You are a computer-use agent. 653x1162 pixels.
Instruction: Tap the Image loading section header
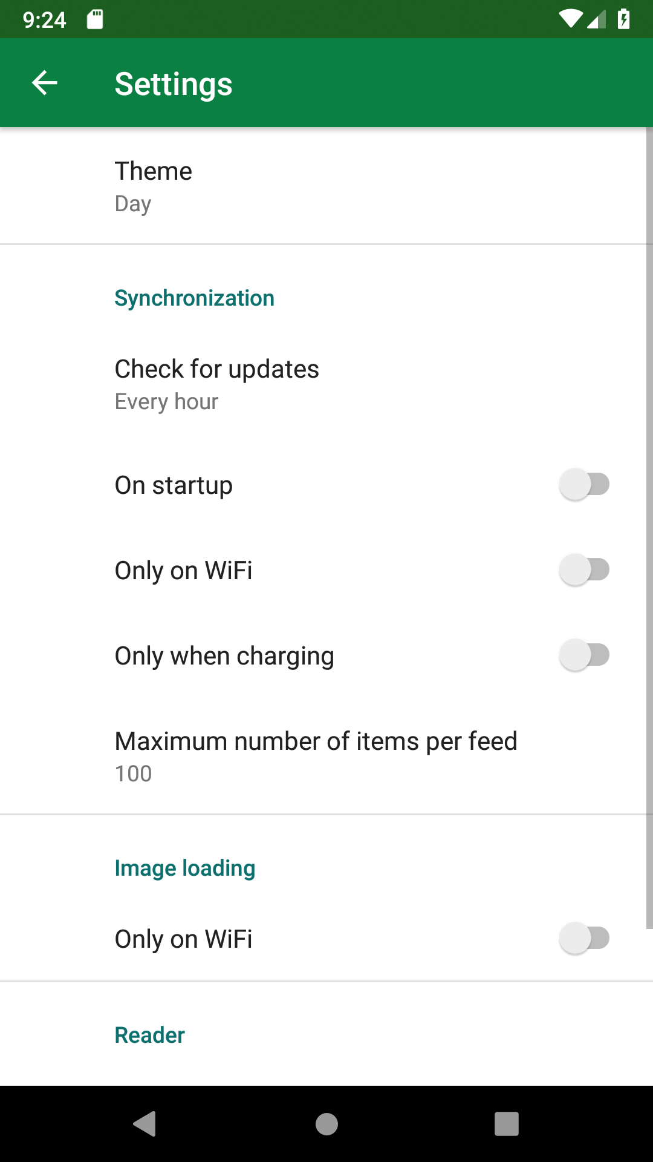pyautogui.click(x=185, y=868)
